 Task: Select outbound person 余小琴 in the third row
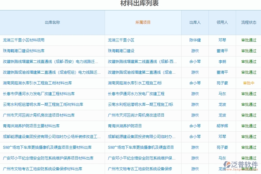[195, 61]
